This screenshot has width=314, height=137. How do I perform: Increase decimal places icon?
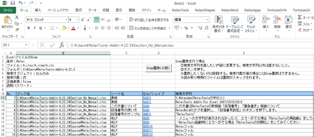coord(200,28)
